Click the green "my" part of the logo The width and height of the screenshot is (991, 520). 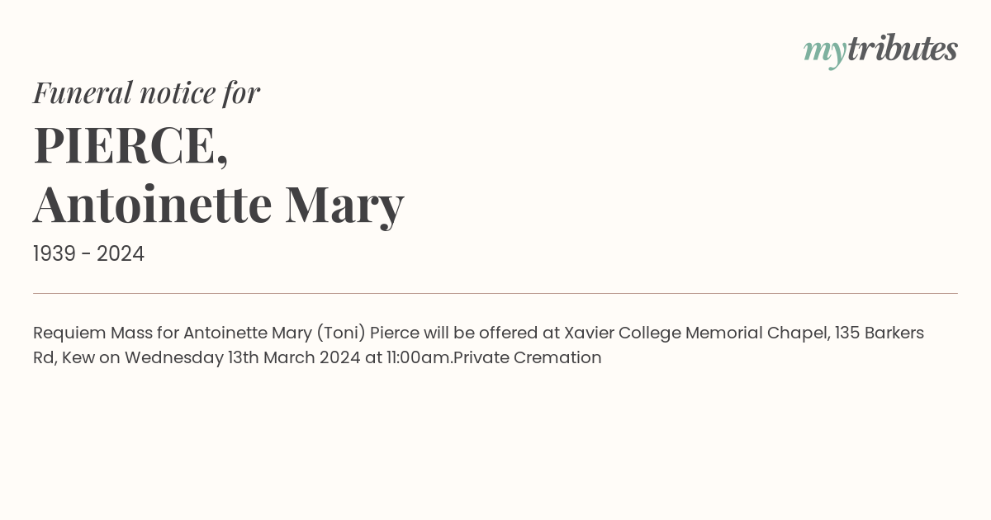[x=824, y=54]
